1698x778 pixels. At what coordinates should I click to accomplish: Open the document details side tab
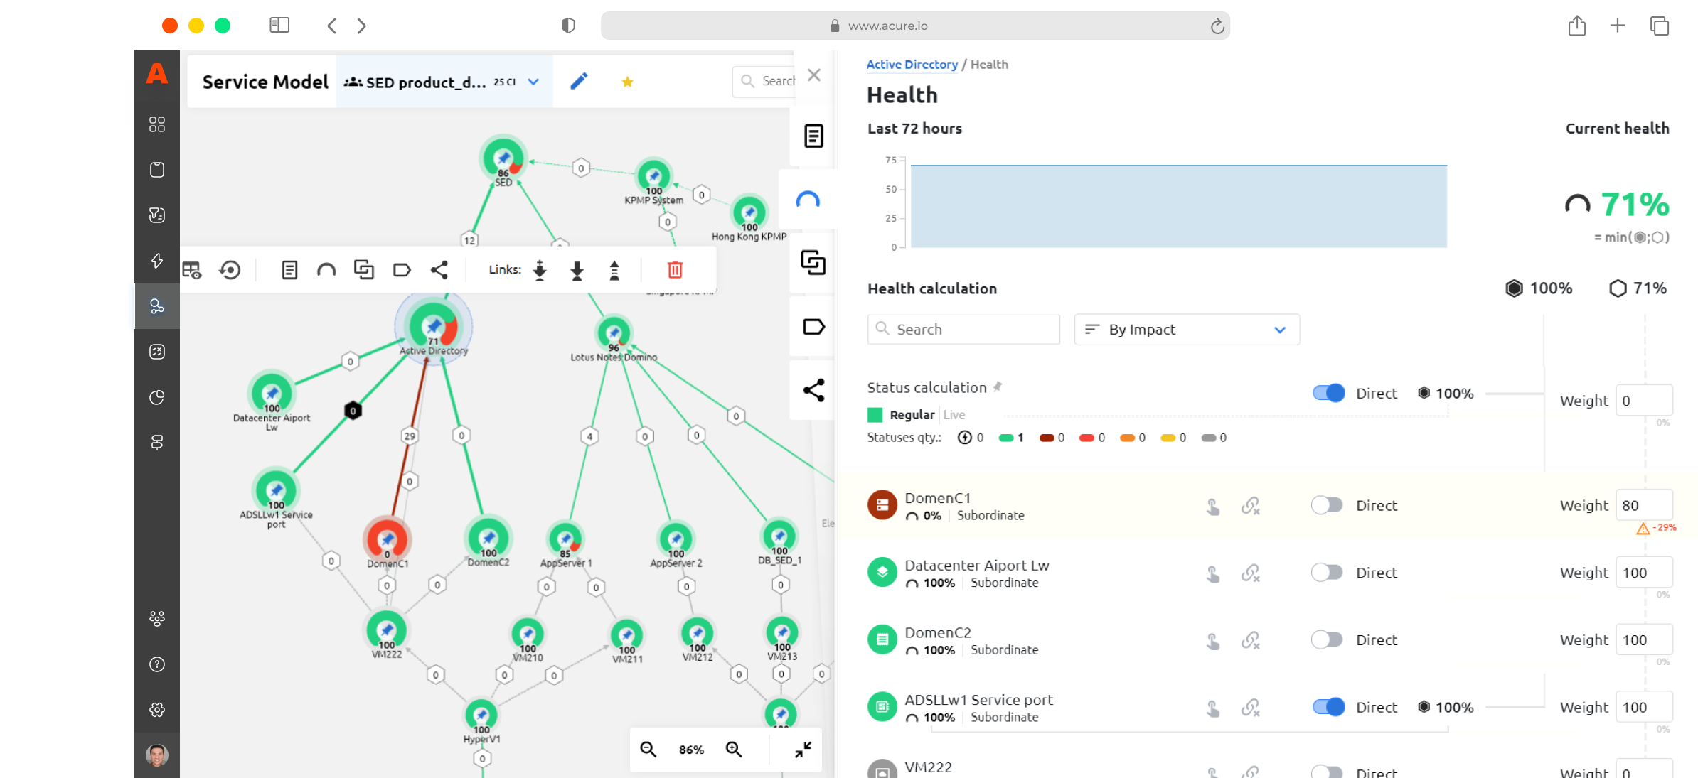[x=813, y=136]
